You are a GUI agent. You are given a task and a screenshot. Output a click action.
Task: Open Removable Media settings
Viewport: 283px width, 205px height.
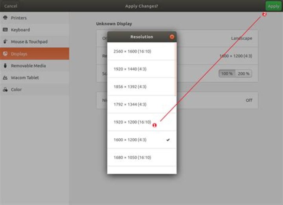[x=35, y=66]
